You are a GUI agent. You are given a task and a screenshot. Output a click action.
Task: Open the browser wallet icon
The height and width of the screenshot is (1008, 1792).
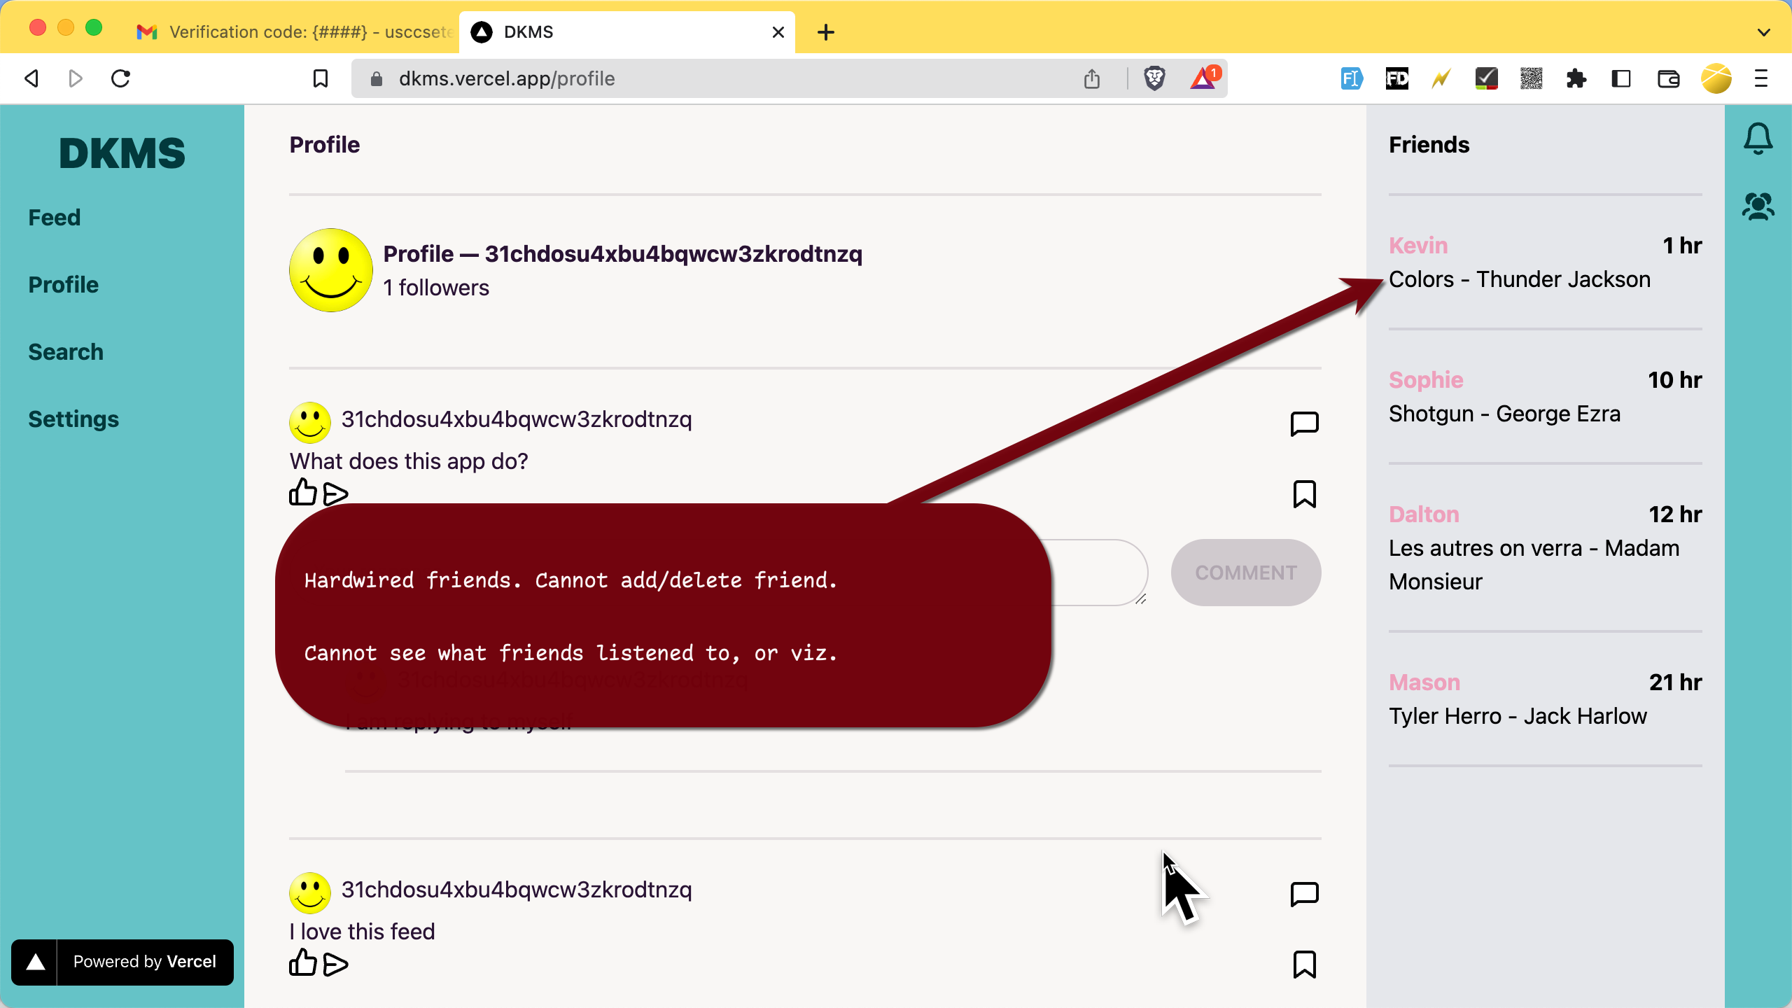pos(1667,78)
